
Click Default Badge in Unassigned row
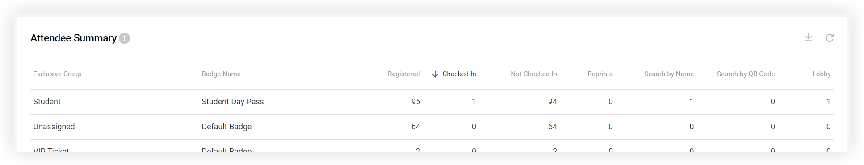click(x=226, y=127)
